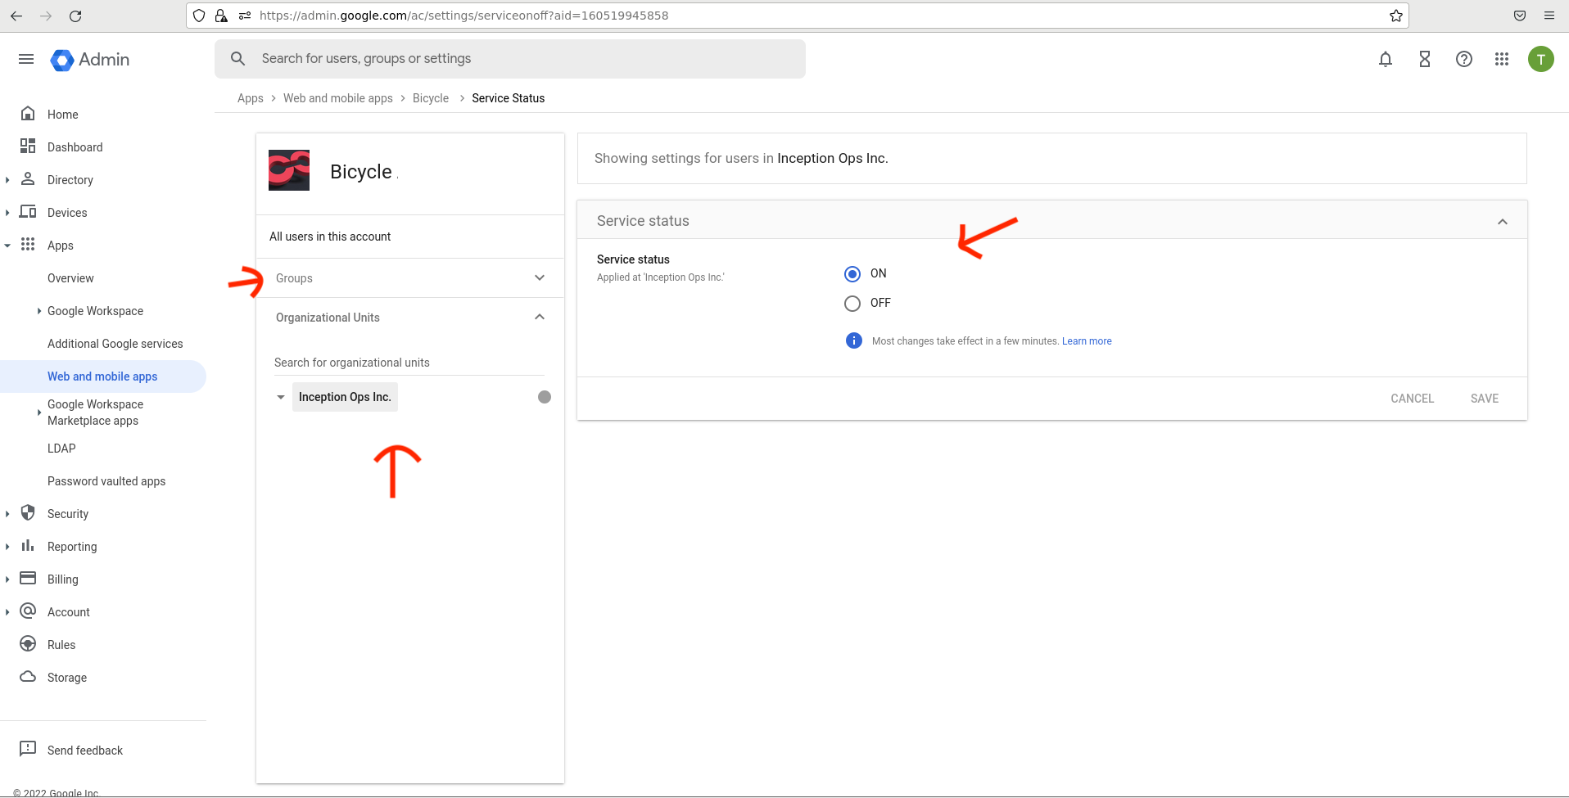1569x798 pixels.
Task: Go to Web and mobile apps breadcrumb
Action: tap(338, 98)
